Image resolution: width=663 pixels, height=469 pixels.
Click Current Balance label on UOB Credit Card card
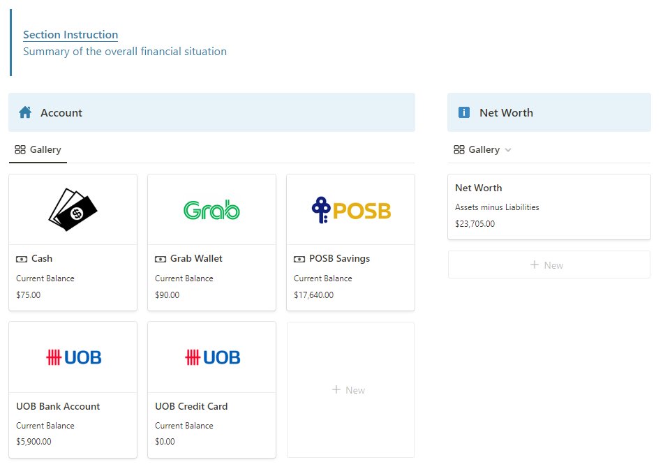click(x=184, y=426)
